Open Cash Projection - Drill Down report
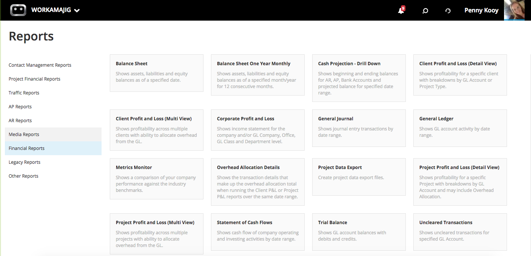The height and width of the screenshot is (256, 531). pyautogui.click(x=359, y=78)
